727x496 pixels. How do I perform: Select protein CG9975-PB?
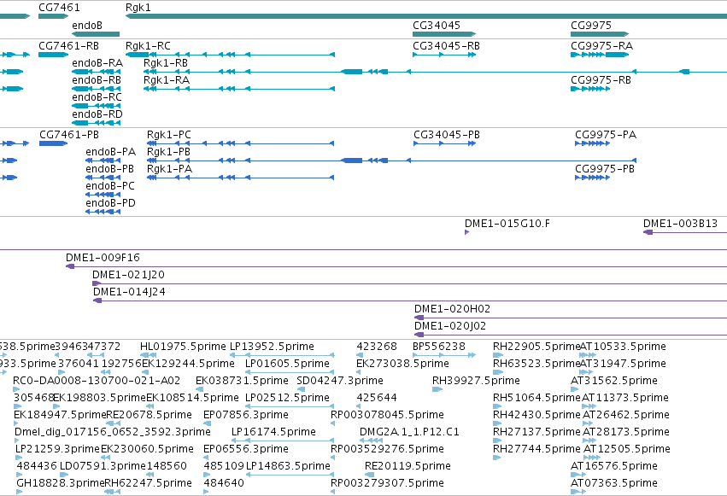tap(605, 169)
